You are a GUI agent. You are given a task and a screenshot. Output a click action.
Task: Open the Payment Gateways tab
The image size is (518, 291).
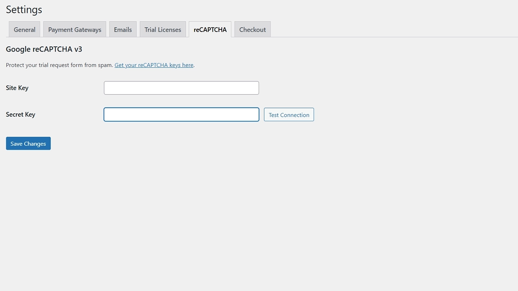[x=74, y=30]
